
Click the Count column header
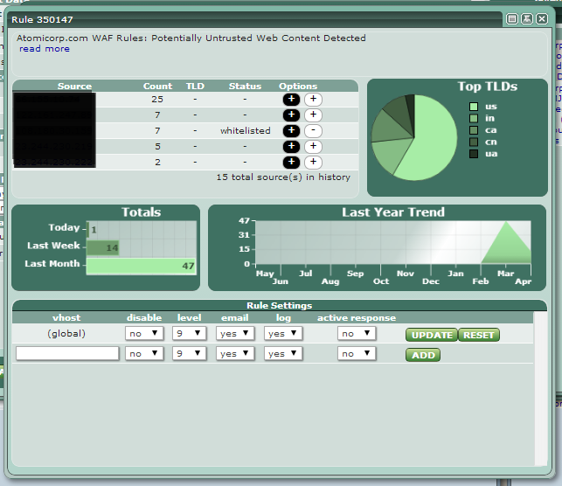(x=157, y=86)
